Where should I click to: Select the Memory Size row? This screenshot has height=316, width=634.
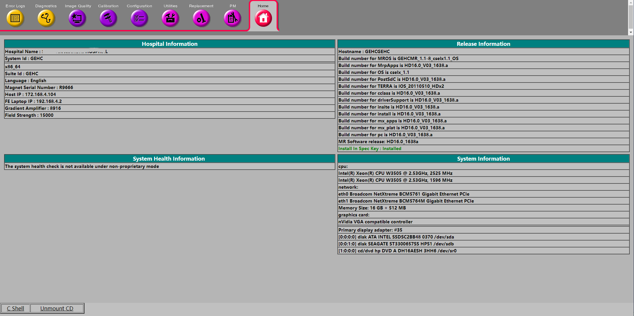[372, 208]
